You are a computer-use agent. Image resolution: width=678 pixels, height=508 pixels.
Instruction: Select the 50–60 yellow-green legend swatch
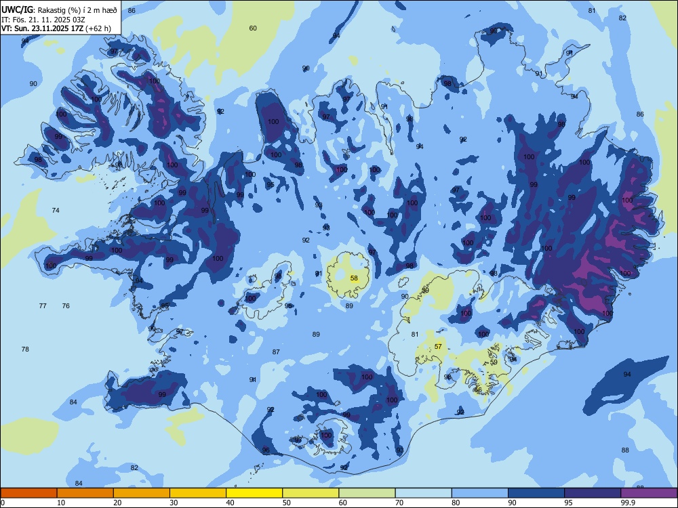coord(311,493)
